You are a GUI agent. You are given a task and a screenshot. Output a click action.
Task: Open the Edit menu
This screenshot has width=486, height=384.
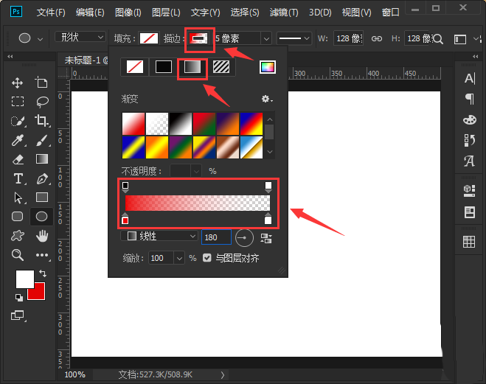point(90,13)
